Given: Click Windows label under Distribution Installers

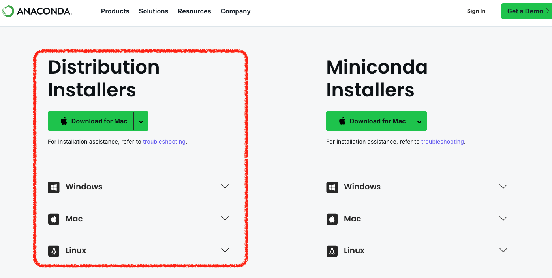Looking at the screenshot, I should [84, 187].
